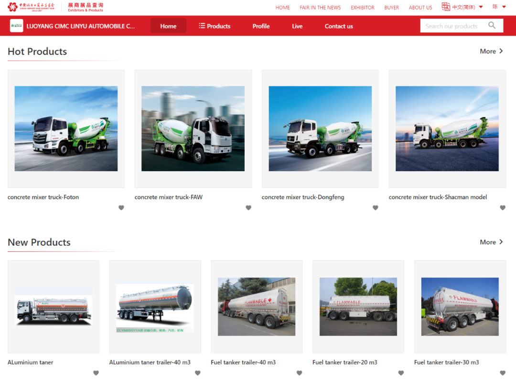
Task: Like the Fuel tanker trailer-20 m3
Action: [x=401, y=373]
